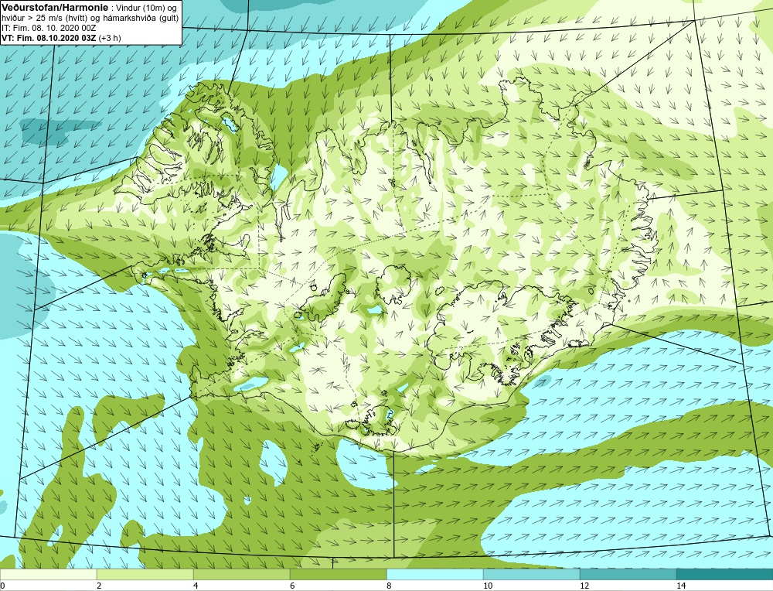Click legend scale label 4
Screen dimensions: 773x591
coord(196,586)
